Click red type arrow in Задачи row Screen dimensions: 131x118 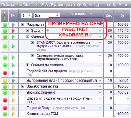tap(13, 31)
